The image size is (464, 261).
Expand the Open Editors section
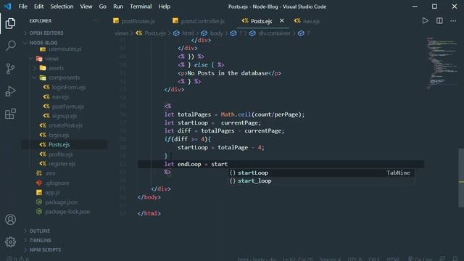[x=46, y=33]
